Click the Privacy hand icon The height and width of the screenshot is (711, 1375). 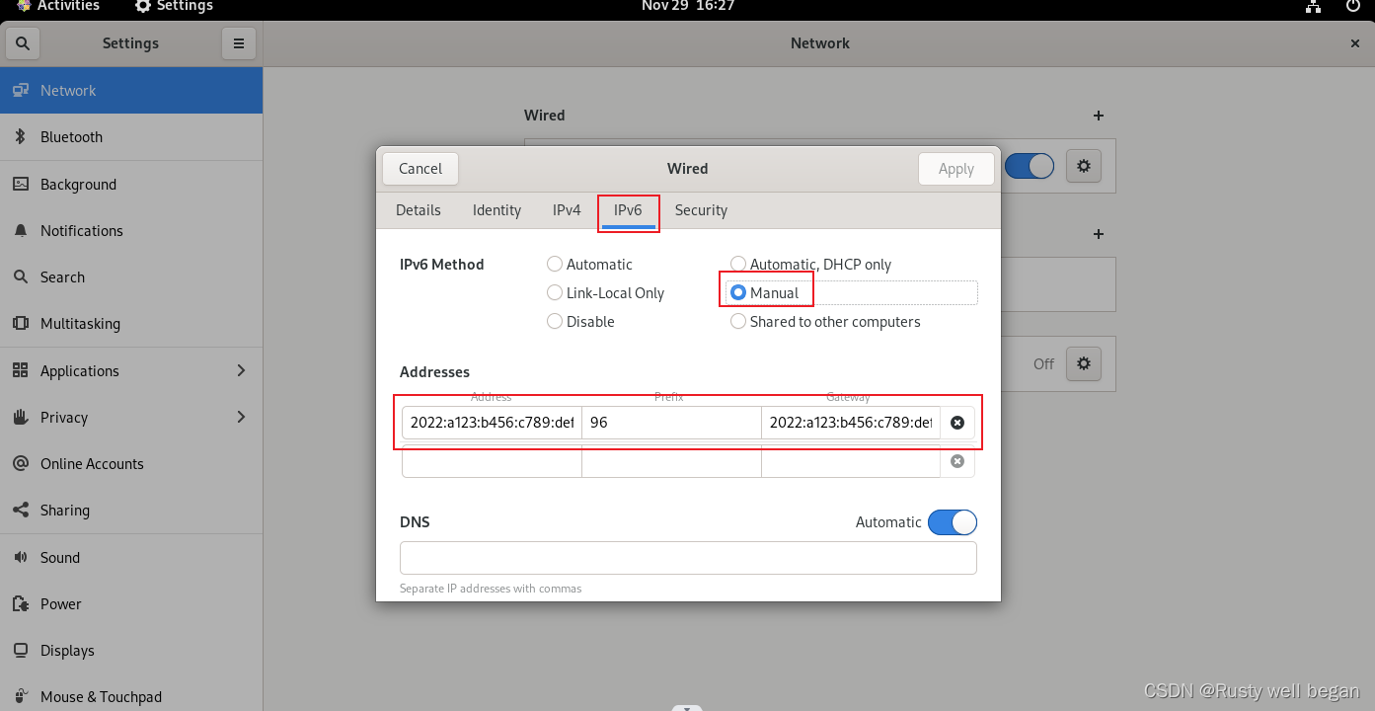[x=20, y=417]
